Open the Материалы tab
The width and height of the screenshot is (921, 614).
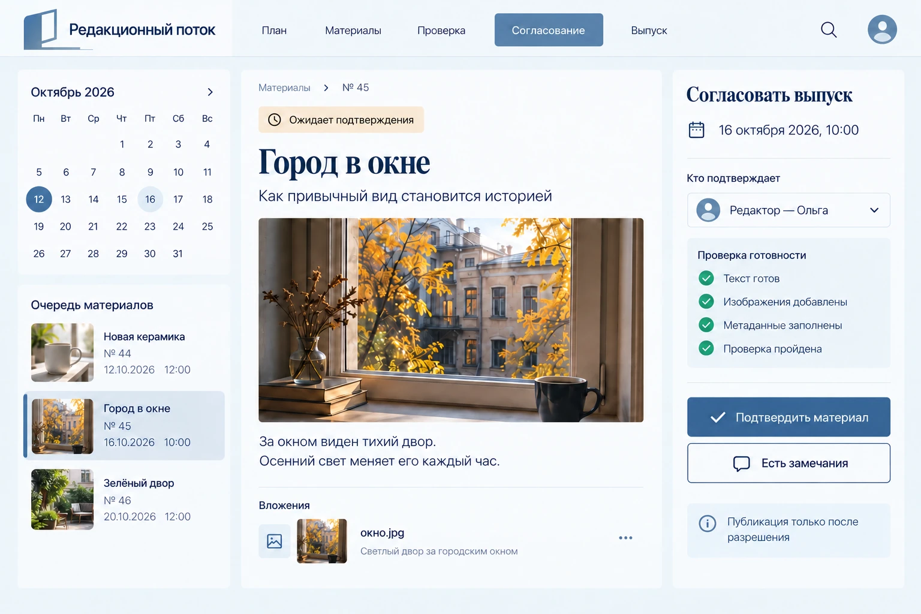click(353, 30)
